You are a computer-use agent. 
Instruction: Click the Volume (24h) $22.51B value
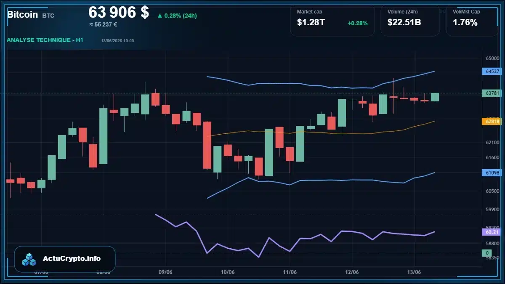[x=404, y=23]
